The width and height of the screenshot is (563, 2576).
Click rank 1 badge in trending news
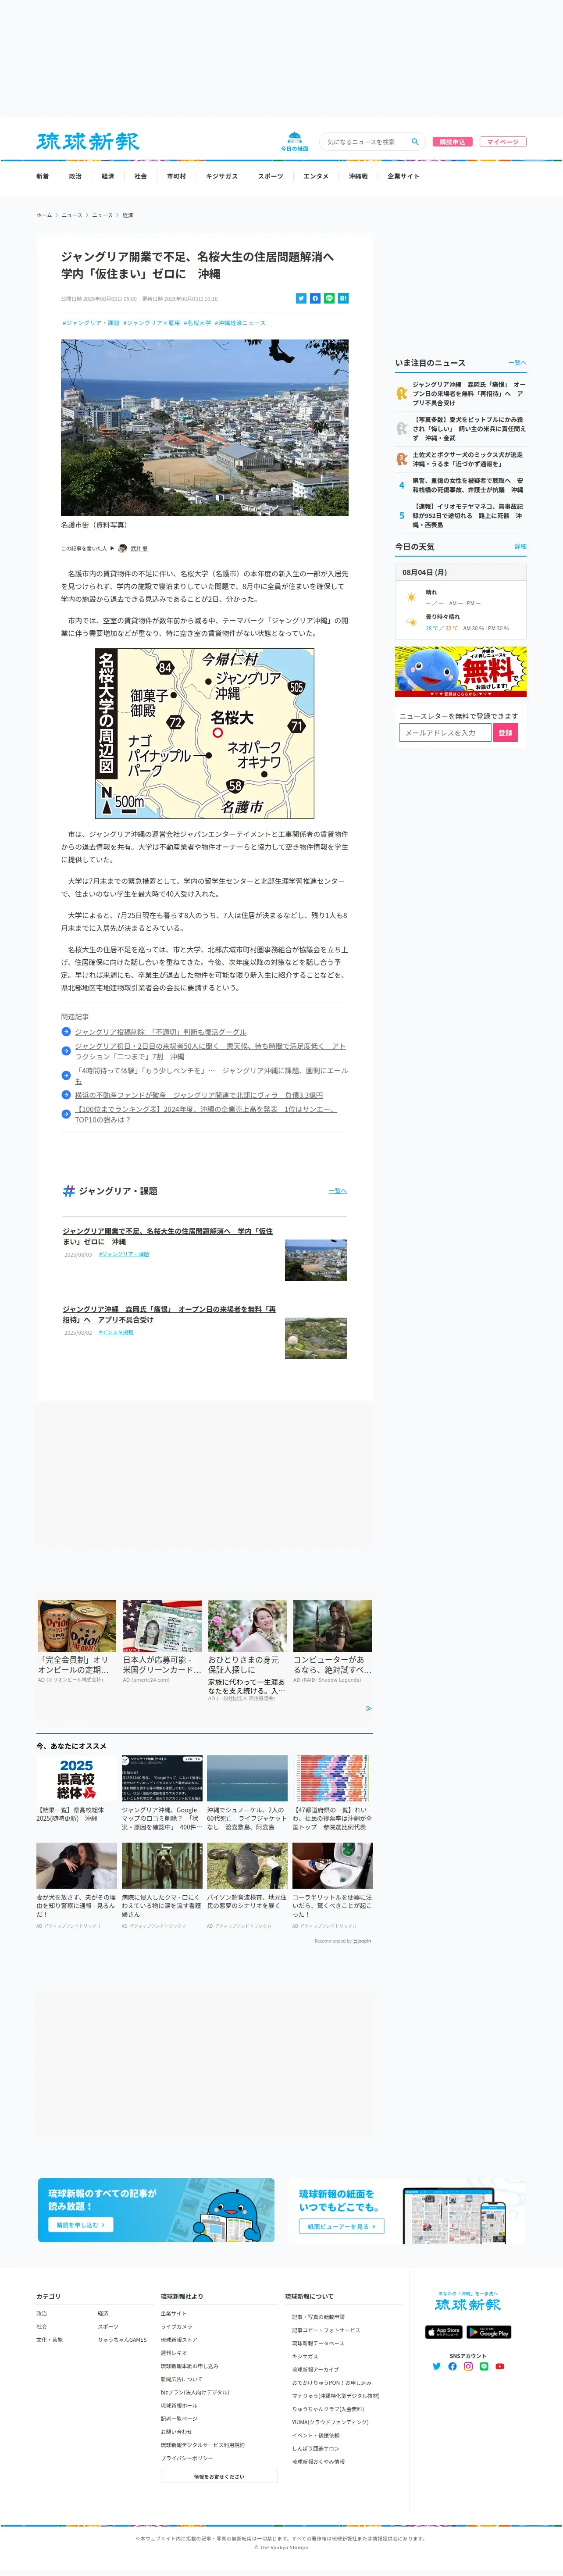point(402,393)
